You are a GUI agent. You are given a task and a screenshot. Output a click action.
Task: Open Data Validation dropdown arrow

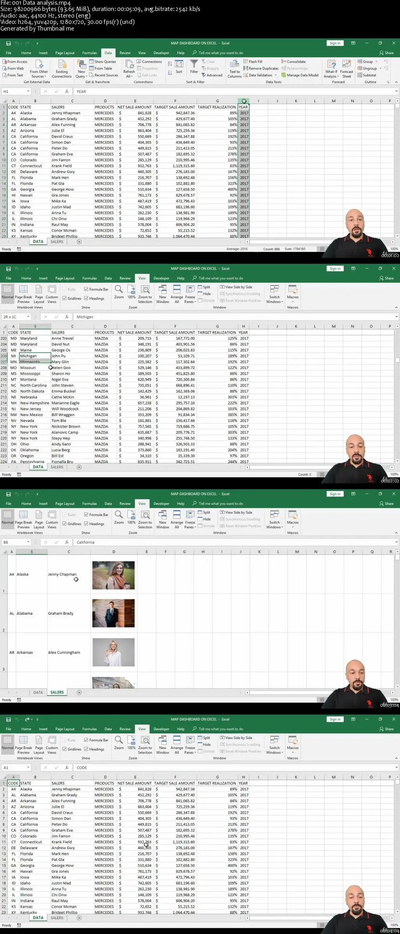coord(276,75)
